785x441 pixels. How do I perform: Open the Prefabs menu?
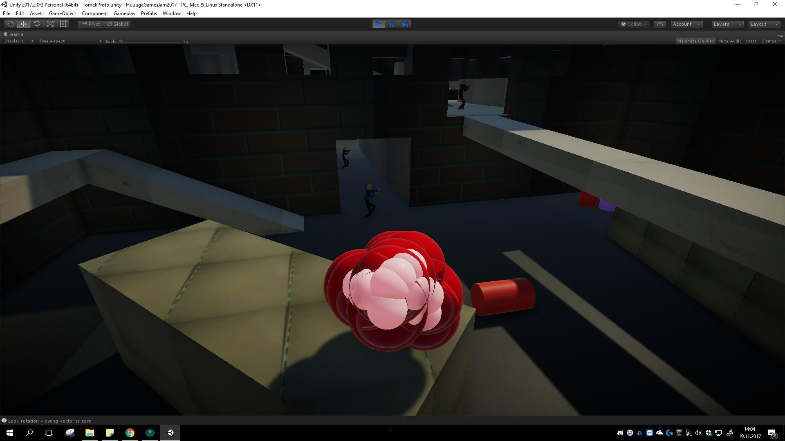149,13
